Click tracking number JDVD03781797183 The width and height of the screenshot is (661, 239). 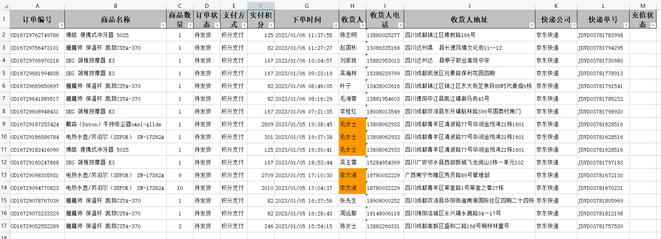point(601,163)
